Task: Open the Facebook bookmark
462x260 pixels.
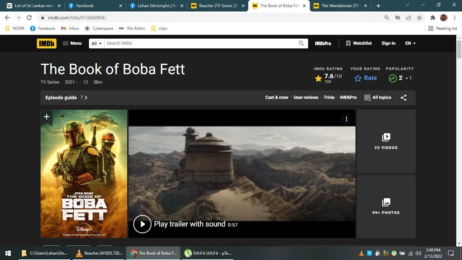Action: (43, 28)
